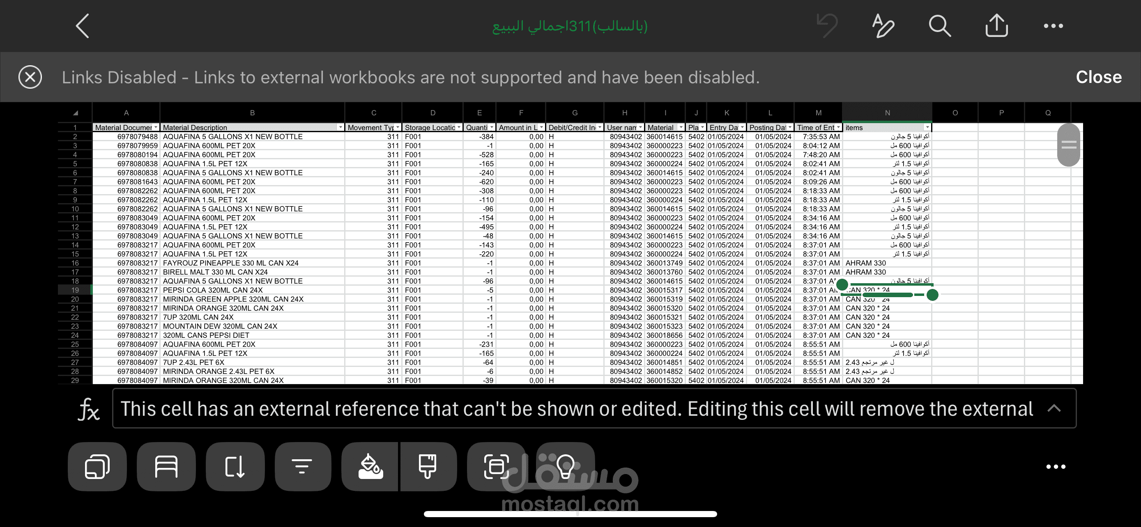Select material document 6978079488 cell
The width and height of the screenshot is (1141, 527).
126,137
